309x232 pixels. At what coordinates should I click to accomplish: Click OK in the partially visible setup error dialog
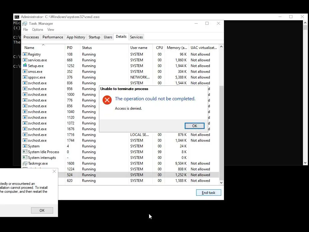pyautogui.click(x=42, y=210)
